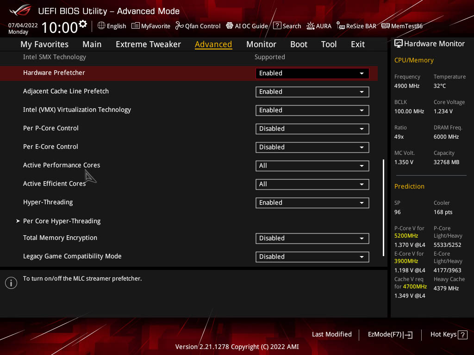Switch to EzMode(F7)
Screen dimensions: 474x355
click(x=390, y=335)
